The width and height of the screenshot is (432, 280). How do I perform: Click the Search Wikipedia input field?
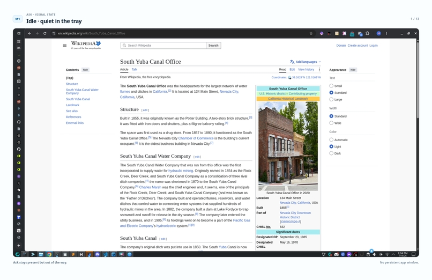[x=163, y=46]
